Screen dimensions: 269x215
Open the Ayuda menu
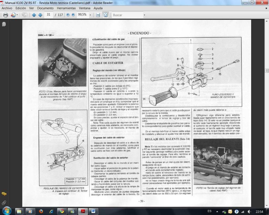(98, 8)
